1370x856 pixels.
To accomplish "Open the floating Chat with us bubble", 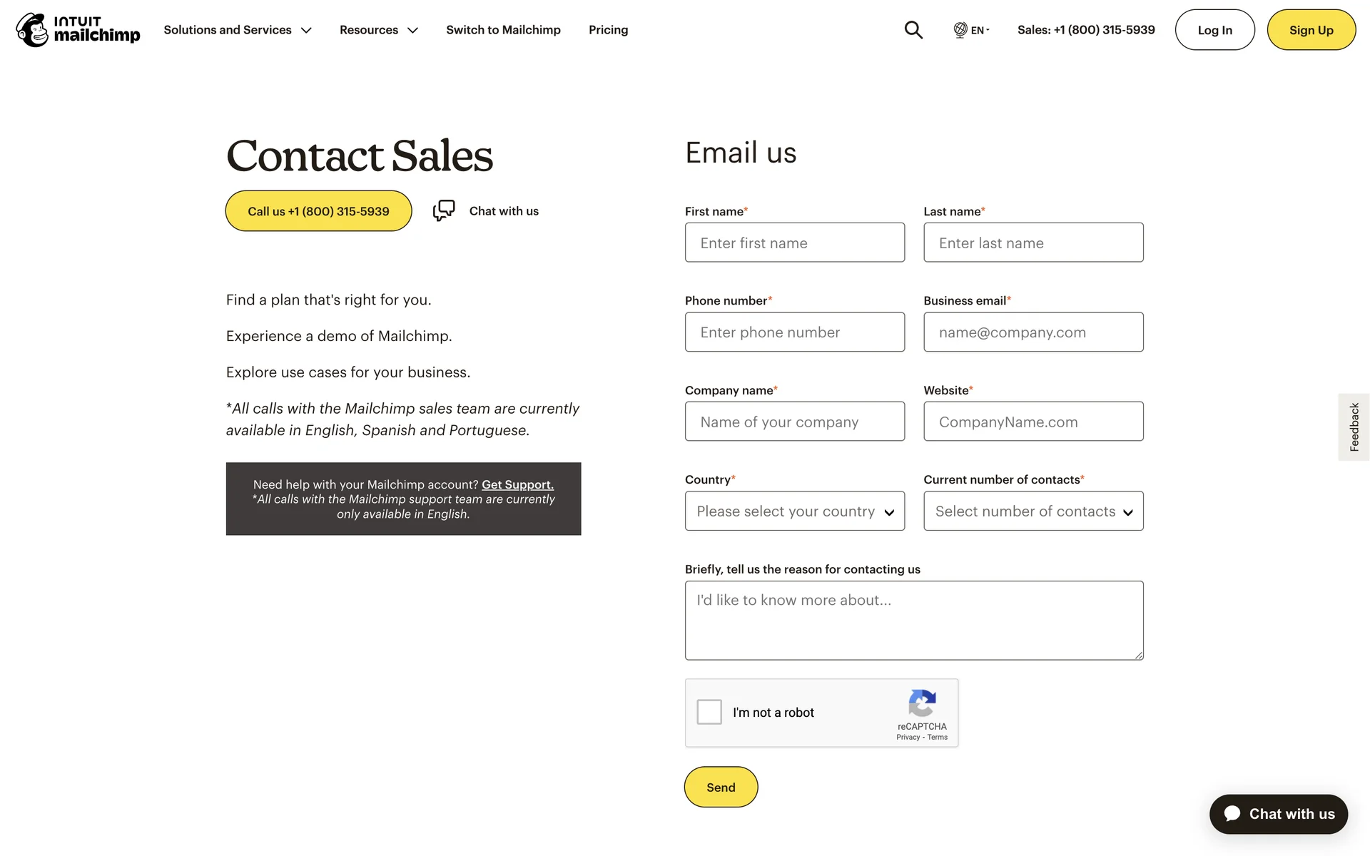I will pyautogui.click(x=1278, y=814).
